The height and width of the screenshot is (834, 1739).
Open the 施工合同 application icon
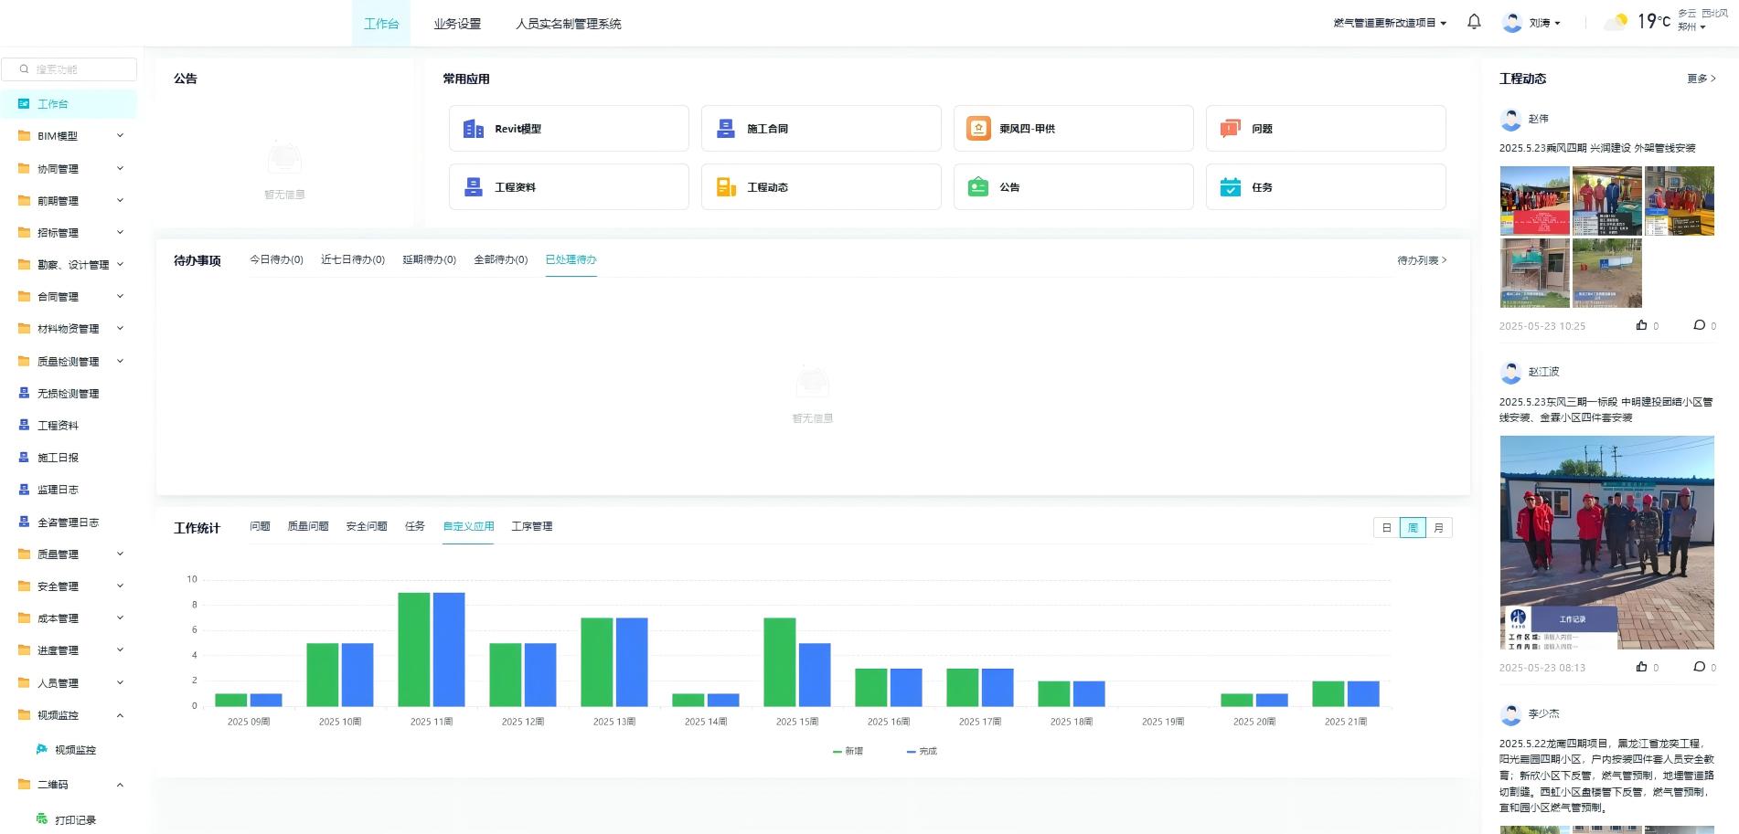coord(726,129)
